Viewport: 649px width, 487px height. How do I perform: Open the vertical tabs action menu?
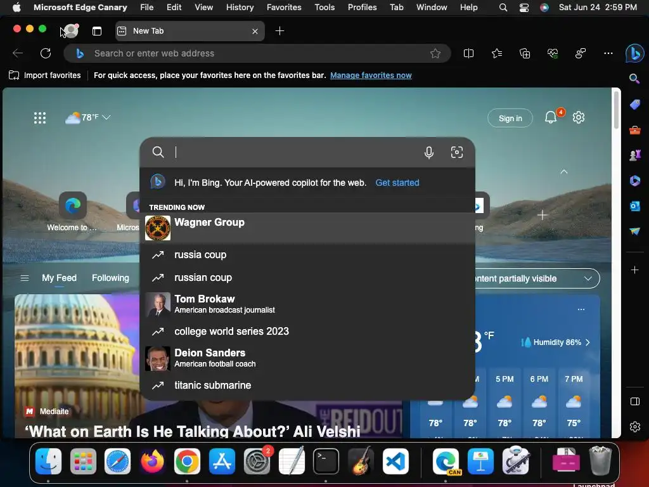[x=97, y=31]
